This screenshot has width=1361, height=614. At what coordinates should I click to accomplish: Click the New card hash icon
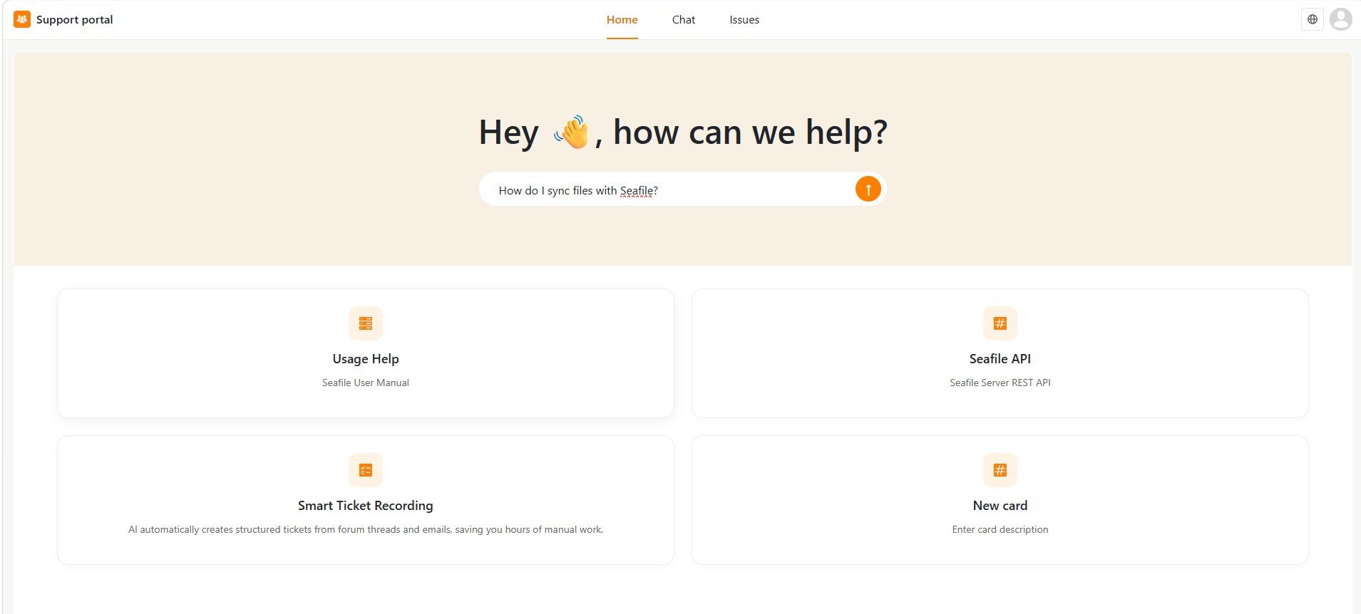pyautogui.click(x=1000, y=470)
